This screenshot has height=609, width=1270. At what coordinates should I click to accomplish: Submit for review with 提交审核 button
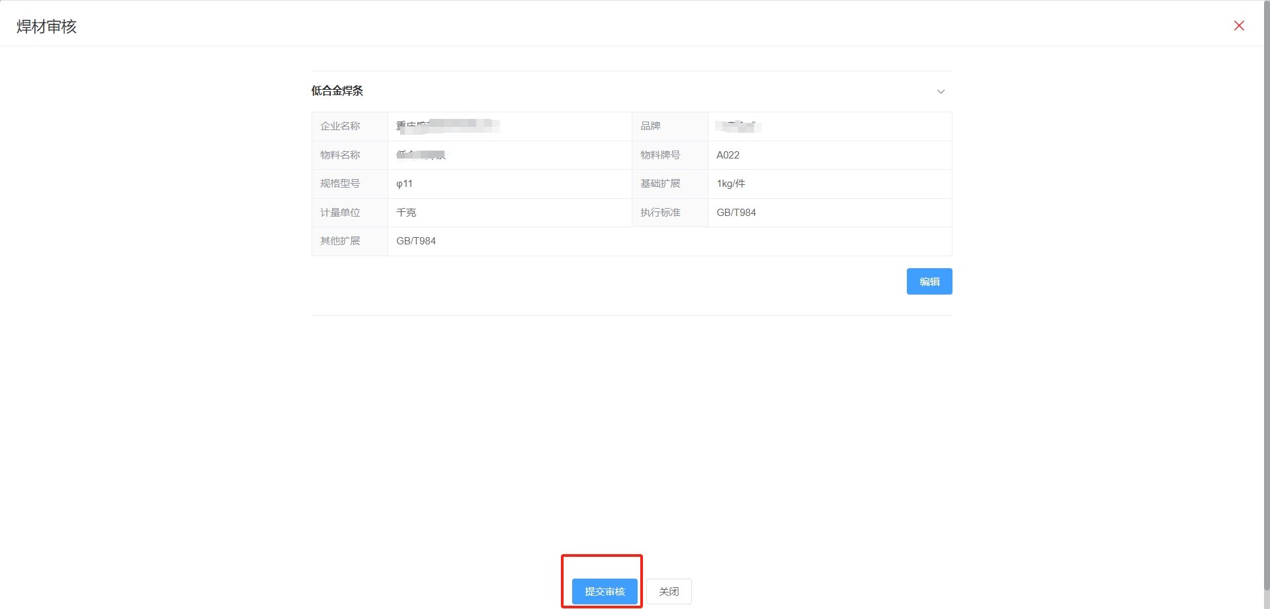[x=605, y=591]
